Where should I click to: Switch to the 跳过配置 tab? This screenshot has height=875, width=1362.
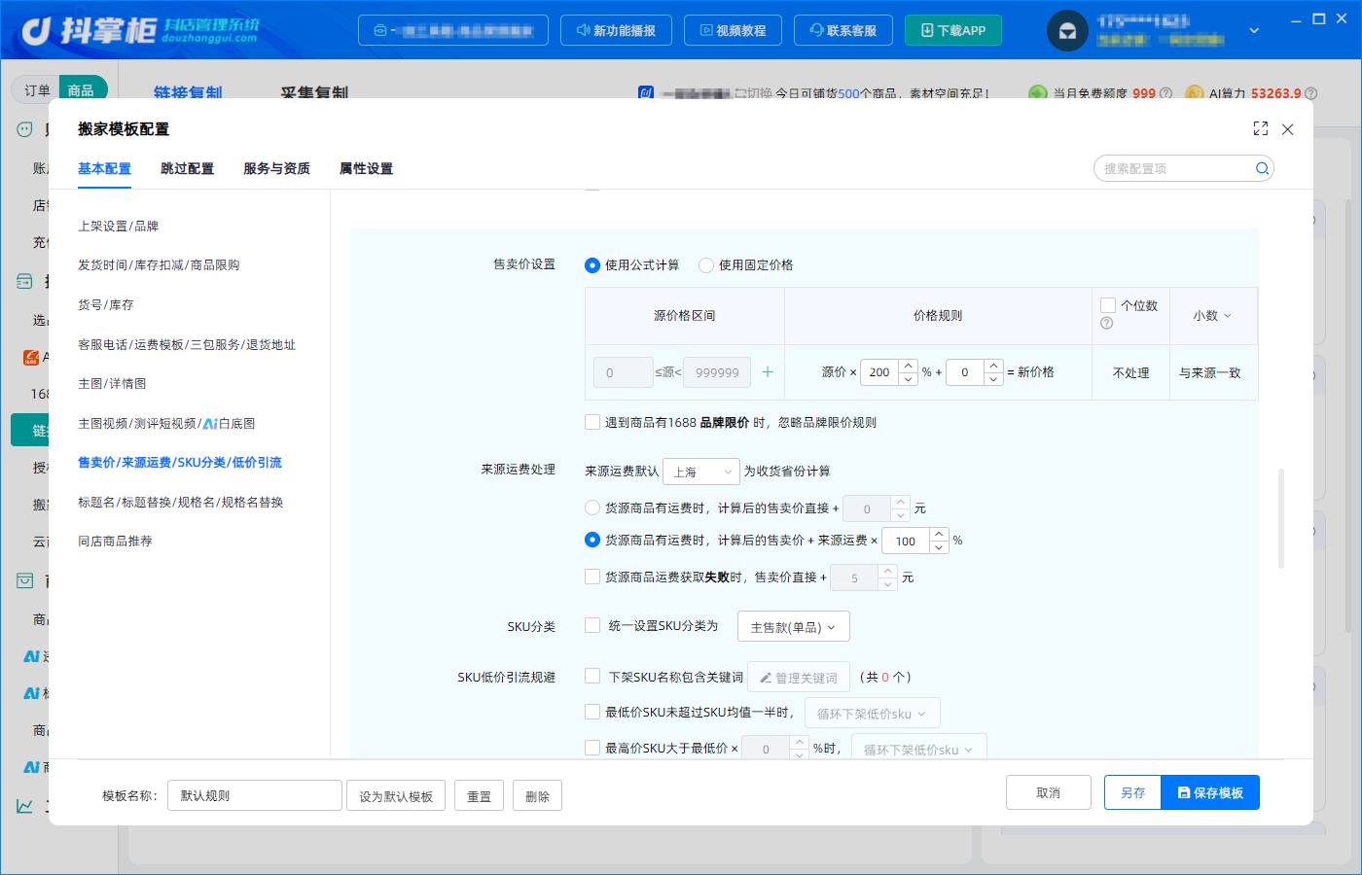(187, 168)
